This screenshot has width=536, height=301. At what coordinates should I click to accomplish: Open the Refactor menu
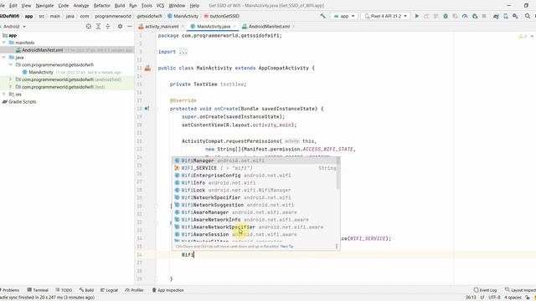[x=102, y=6]
